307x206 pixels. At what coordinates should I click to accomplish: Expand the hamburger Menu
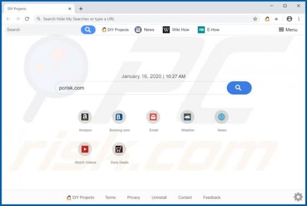tap(288, 30)
